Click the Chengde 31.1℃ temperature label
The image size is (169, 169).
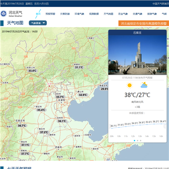click(x=79, y=68)
